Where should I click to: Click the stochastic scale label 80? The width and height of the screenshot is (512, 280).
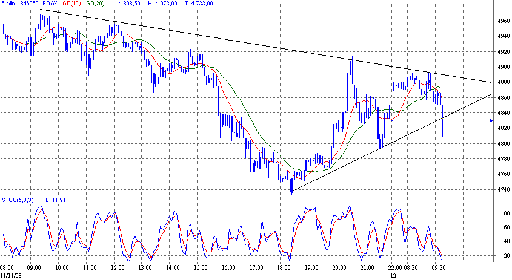[507, 213]
